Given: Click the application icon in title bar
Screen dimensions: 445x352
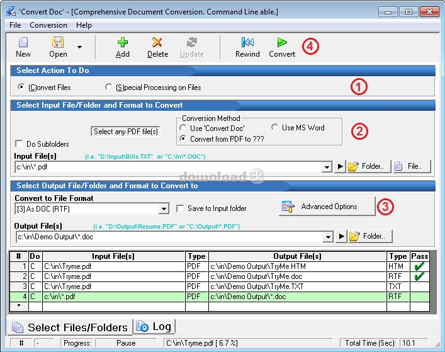Looking at the screenshot, I should pos(11,11).
